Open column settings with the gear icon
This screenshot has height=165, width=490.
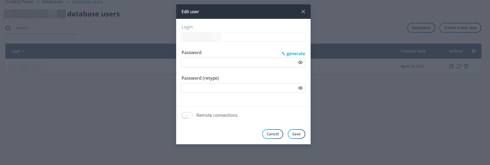(474, 51)
